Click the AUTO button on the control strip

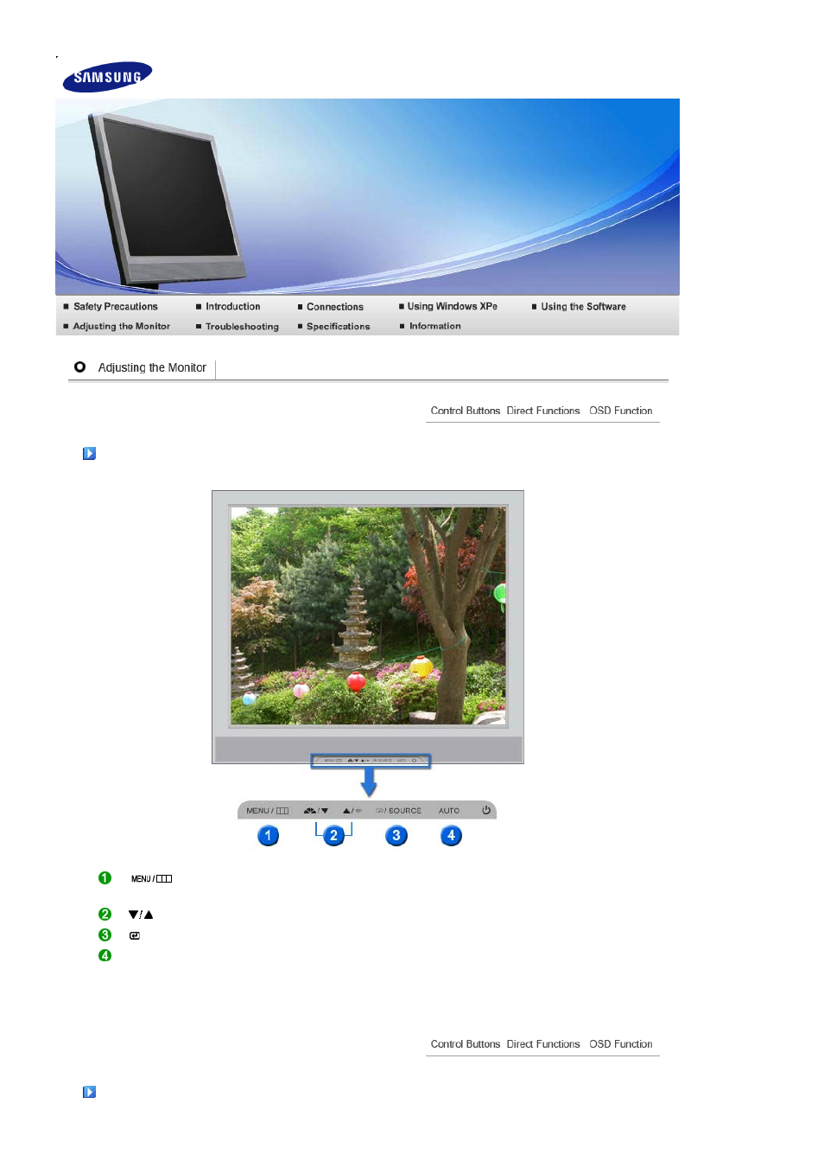click(x=449, y=811)
